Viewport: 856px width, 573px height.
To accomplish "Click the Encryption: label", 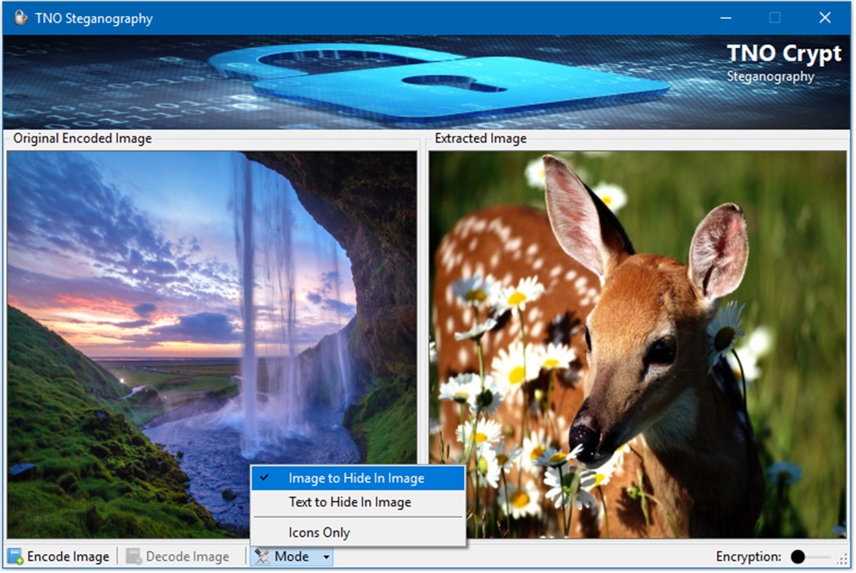I will [748, 557].
